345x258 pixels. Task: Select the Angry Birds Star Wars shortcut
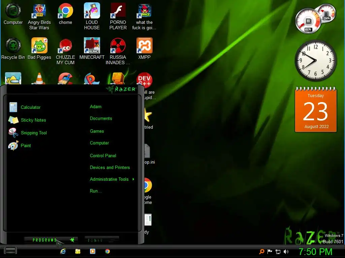pos(39,17)
